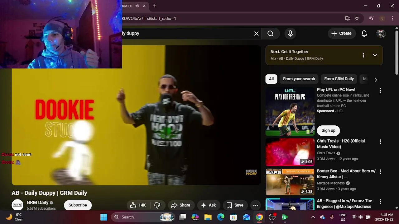Subscribe to GRM Daily channel
The image size is (399, 224).
point(78,205)
